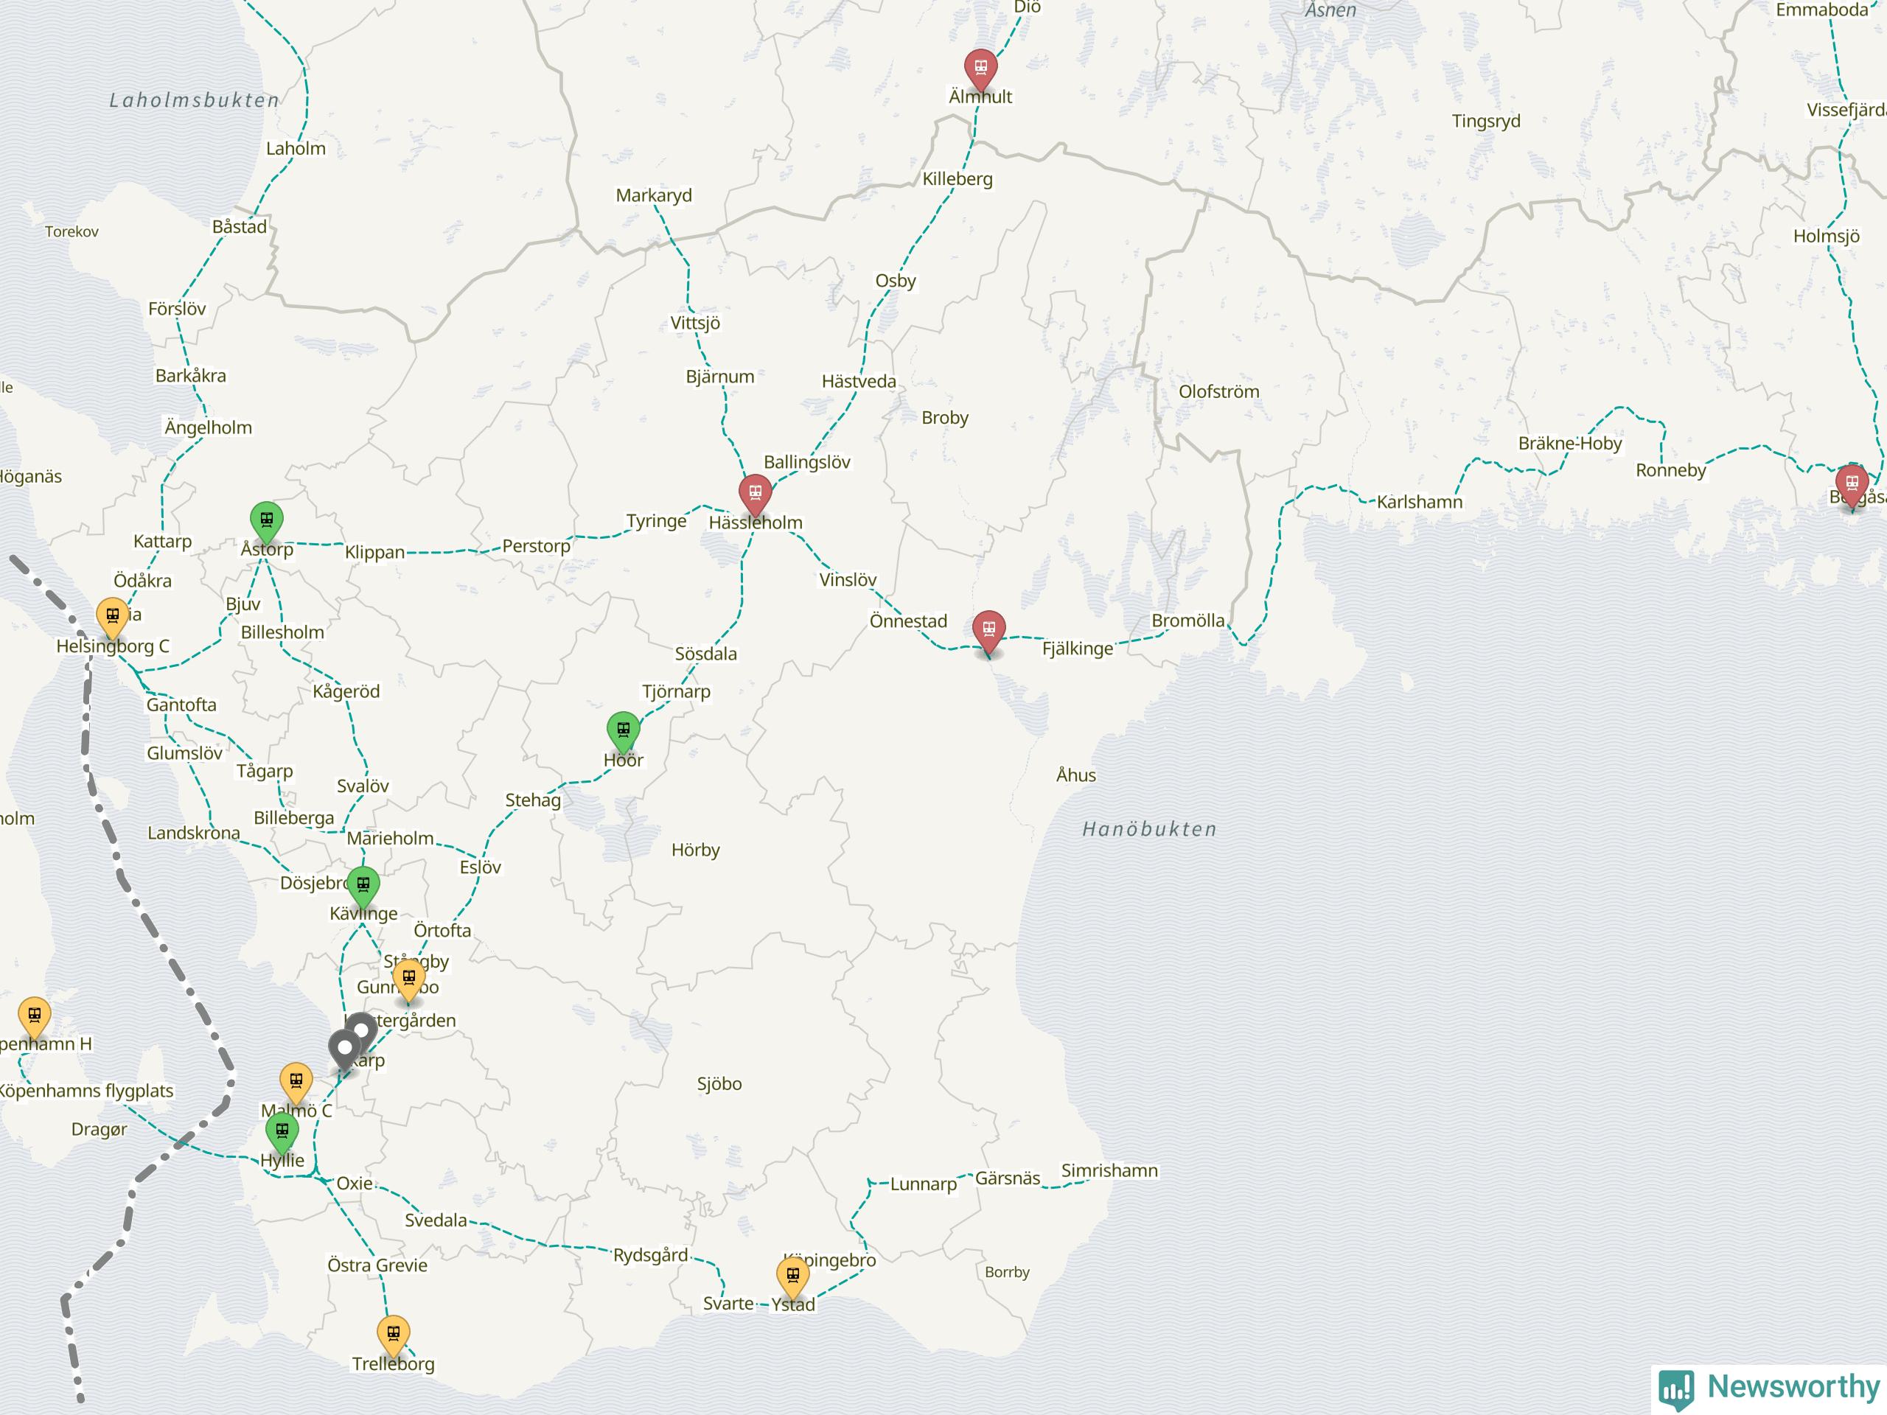Image resolution: width=1887 pixels, height=1415 pixels.
Task: Click the Klippan label on the rail line
Action: [374, 553]
